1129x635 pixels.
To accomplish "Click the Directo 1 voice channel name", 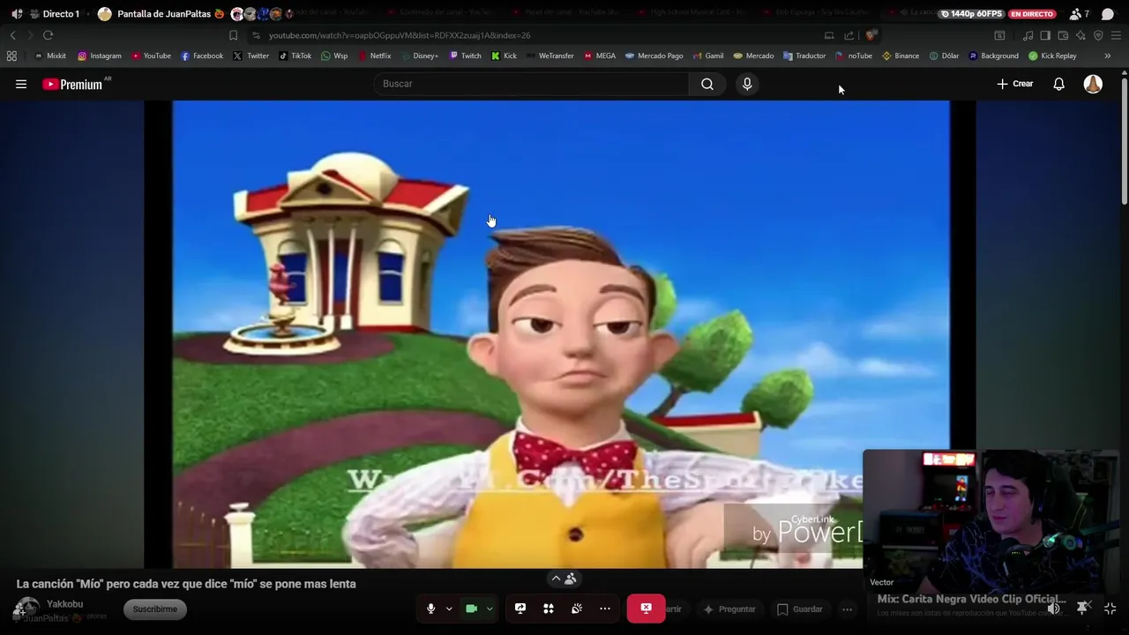I will (61, 14).
